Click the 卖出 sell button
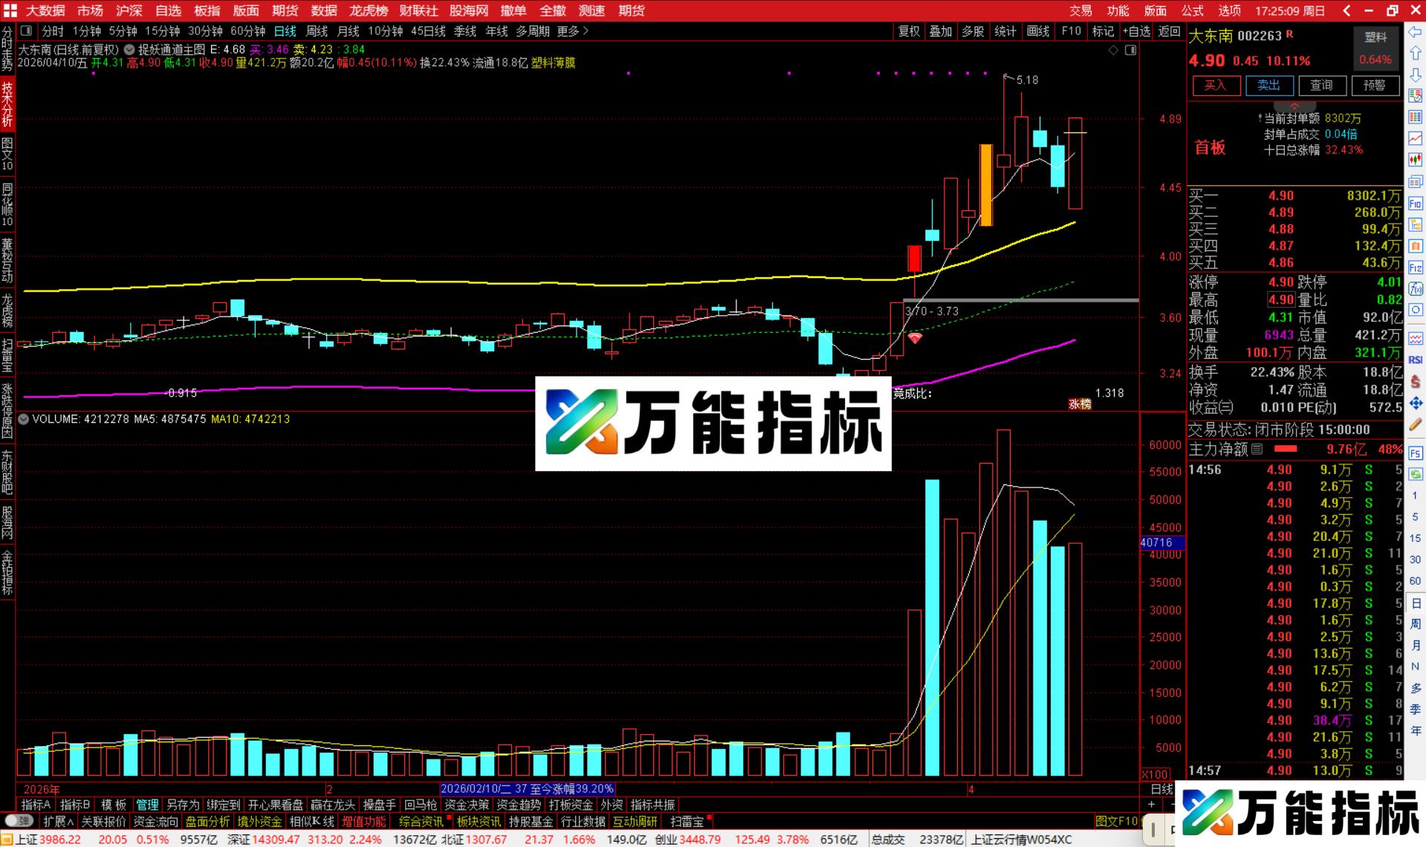This screenshot has width=1426, height=847. click(x=1268, y=85)
